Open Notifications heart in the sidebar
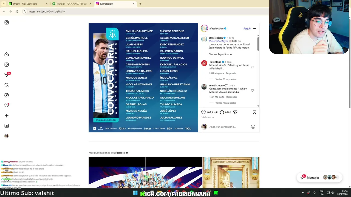 tap(7, 105)
